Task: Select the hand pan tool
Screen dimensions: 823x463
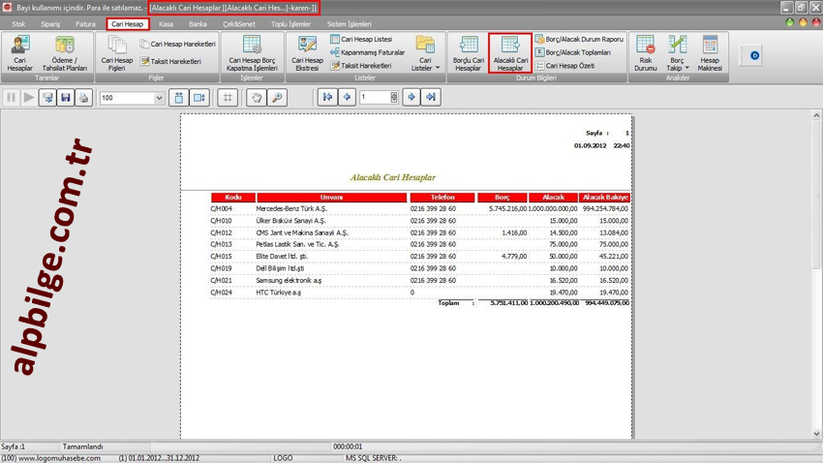Action: (x=257, y=98)
